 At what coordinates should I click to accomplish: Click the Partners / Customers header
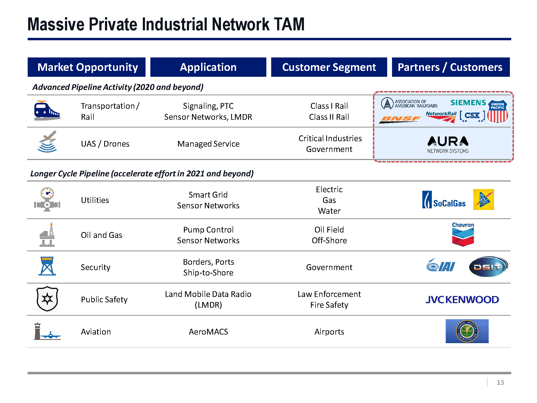[x=450, y=67]
